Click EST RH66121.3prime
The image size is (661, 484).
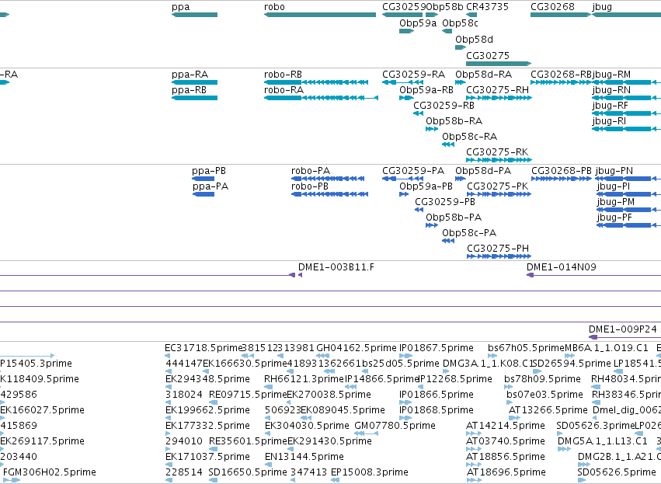[x=267, y=387]
